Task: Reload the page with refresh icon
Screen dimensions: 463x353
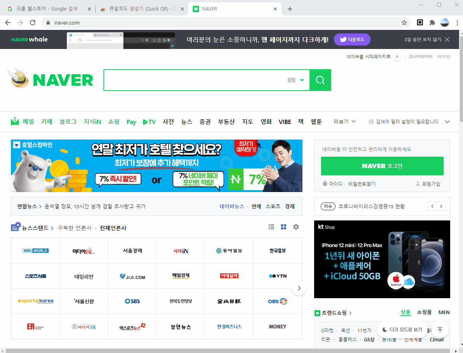Action: coord(33,23)
